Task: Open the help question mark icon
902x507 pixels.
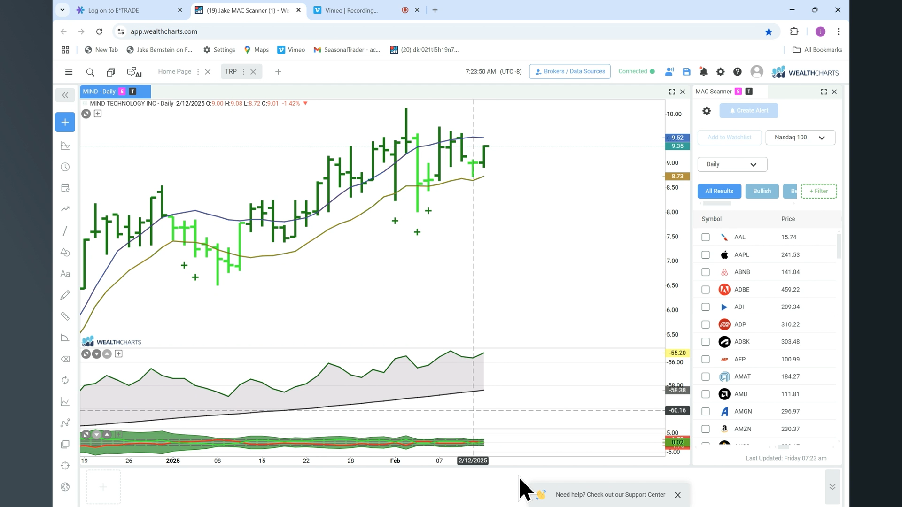Action: click(738, 72)
